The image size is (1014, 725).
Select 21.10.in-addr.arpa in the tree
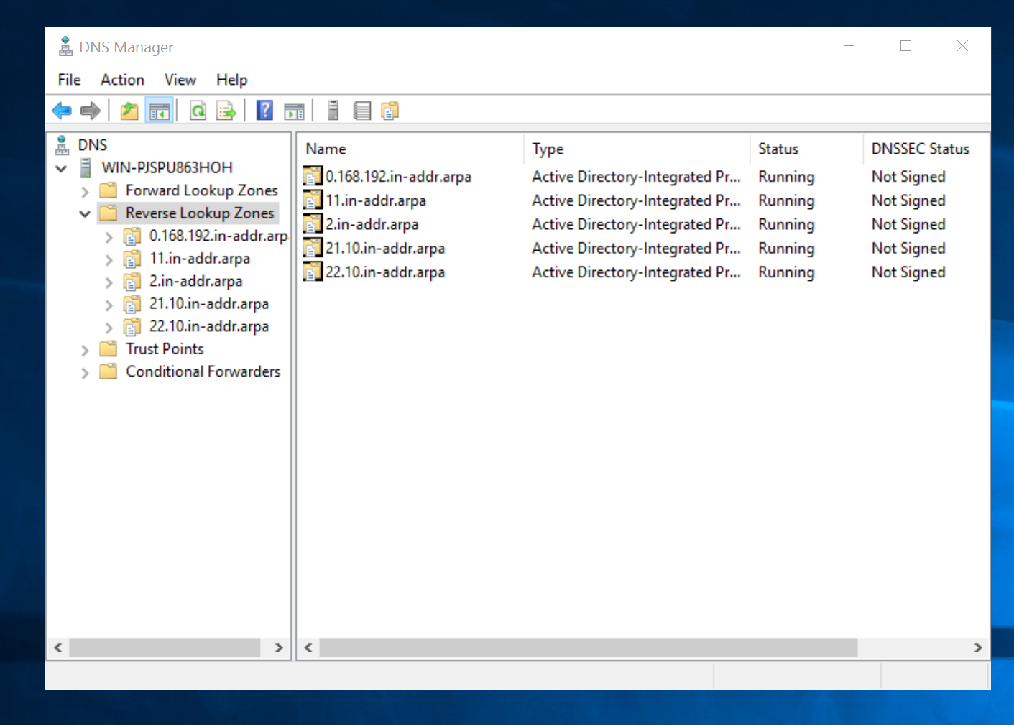point(209,304)
